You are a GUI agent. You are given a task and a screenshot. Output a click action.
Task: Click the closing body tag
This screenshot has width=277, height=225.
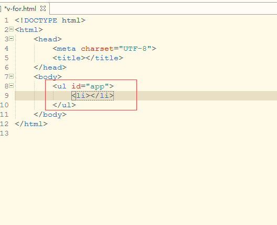pyautogui.click(x=50, y=115)
